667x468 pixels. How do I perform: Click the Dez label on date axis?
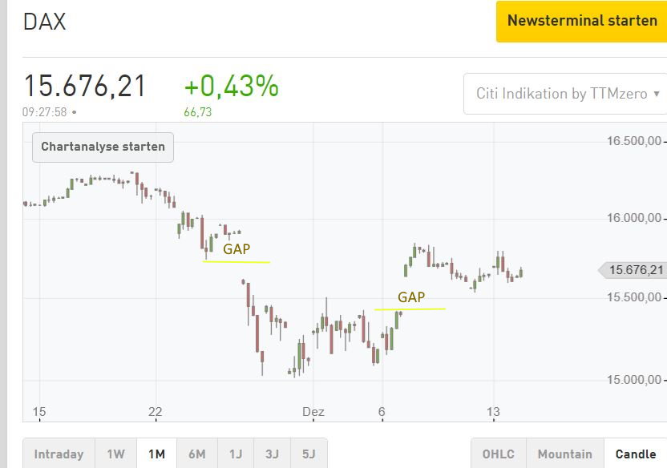pos(313,412)
